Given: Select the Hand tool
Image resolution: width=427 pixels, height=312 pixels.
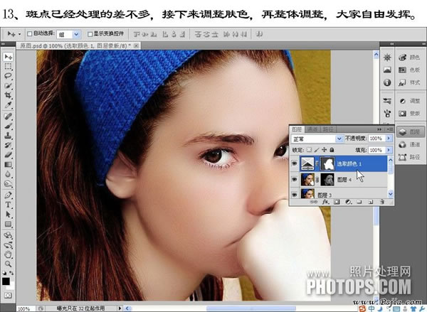Looking at the screenshot, I should pyautogui.click(x=8, y=254).
